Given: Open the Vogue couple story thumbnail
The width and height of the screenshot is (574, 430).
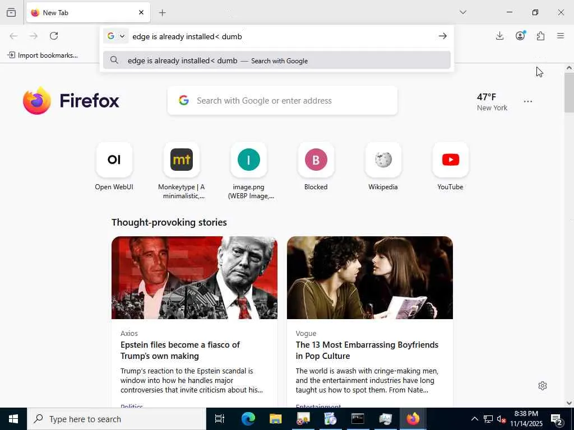Looking at the screenshot, I should coord(370,278).
